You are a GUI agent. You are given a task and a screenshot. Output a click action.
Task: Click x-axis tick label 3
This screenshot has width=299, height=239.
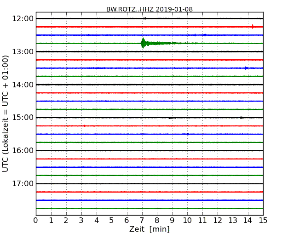(81, 221)
